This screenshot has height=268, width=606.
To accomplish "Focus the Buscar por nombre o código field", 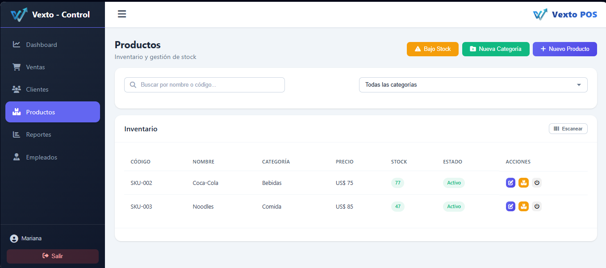I will tap(205, 85).
